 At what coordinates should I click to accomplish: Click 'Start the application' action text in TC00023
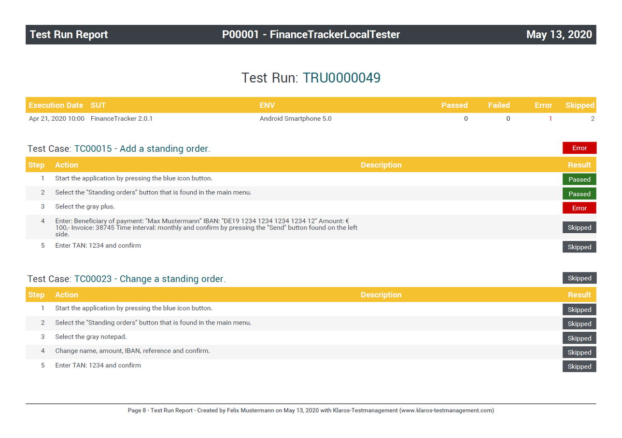pyautogui.click(x=134, y=308)
